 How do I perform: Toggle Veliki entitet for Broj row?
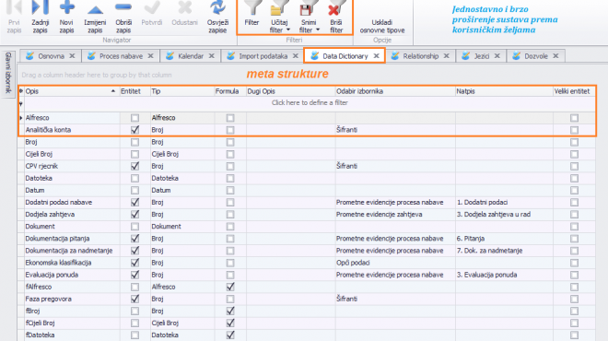pyautogui.click(x=574, y=142)
